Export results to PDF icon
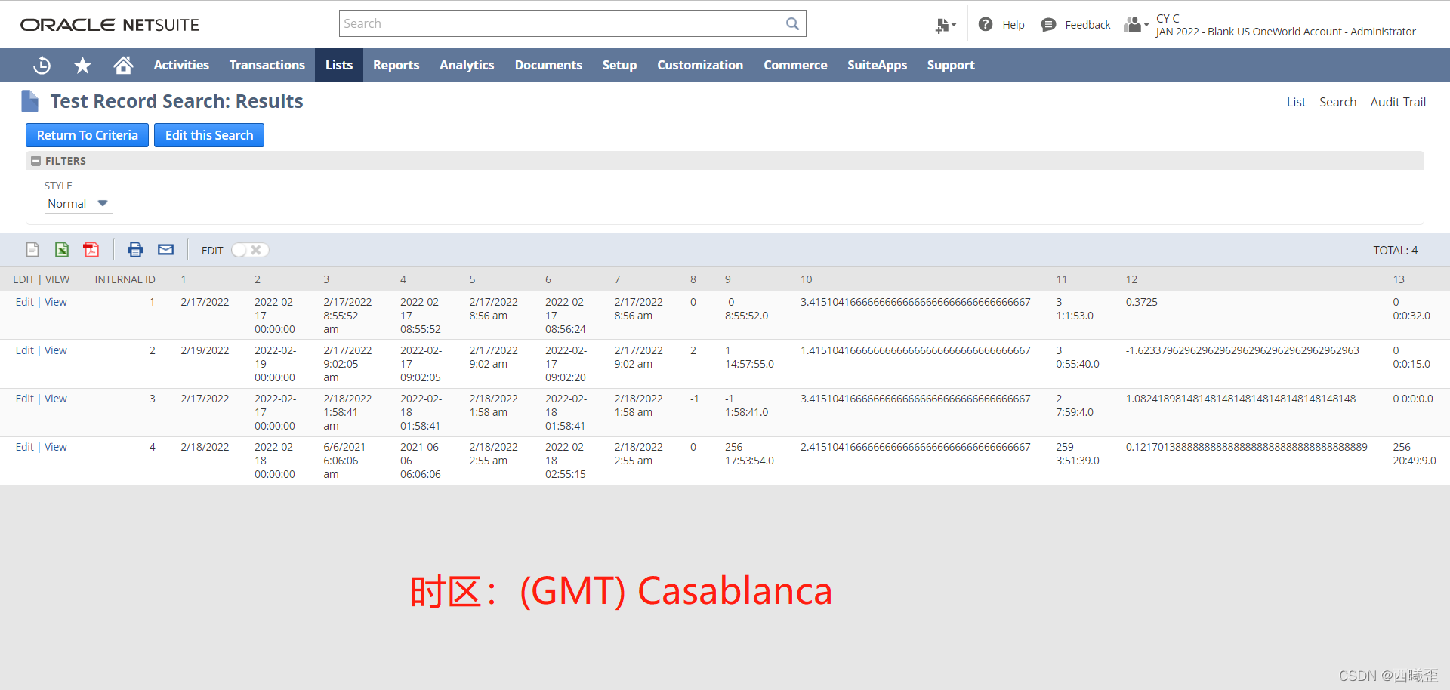Viewport: 1450px width, 690px height. pos(91,250)
